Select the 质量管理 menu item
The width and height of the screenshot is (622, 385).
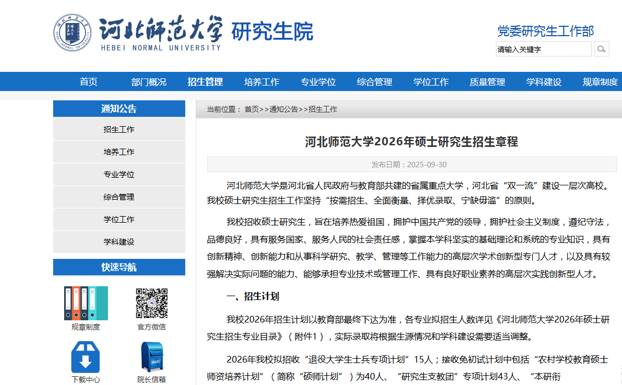coord(487,82)
